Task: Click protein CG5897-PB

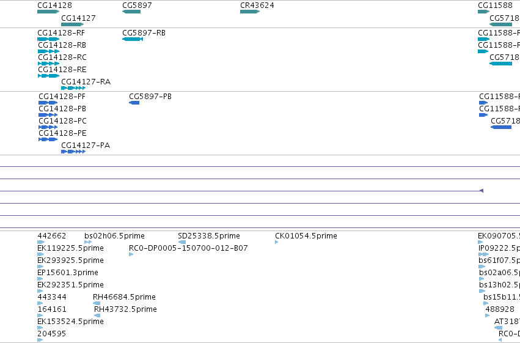Action: pos(150,97)
